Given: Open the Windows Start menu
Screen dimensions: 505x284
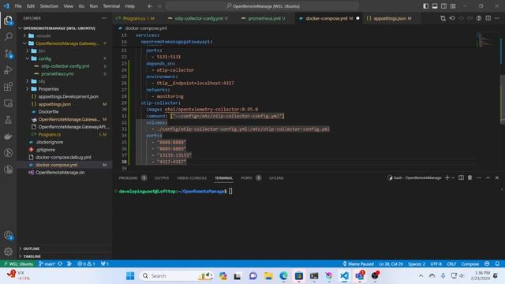Looking at the screenshot, I should tap(130, 275).
